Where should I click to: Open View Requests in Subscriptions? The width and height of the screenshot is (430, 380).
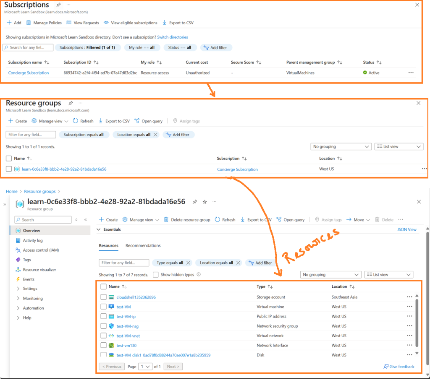pos(83,23)
